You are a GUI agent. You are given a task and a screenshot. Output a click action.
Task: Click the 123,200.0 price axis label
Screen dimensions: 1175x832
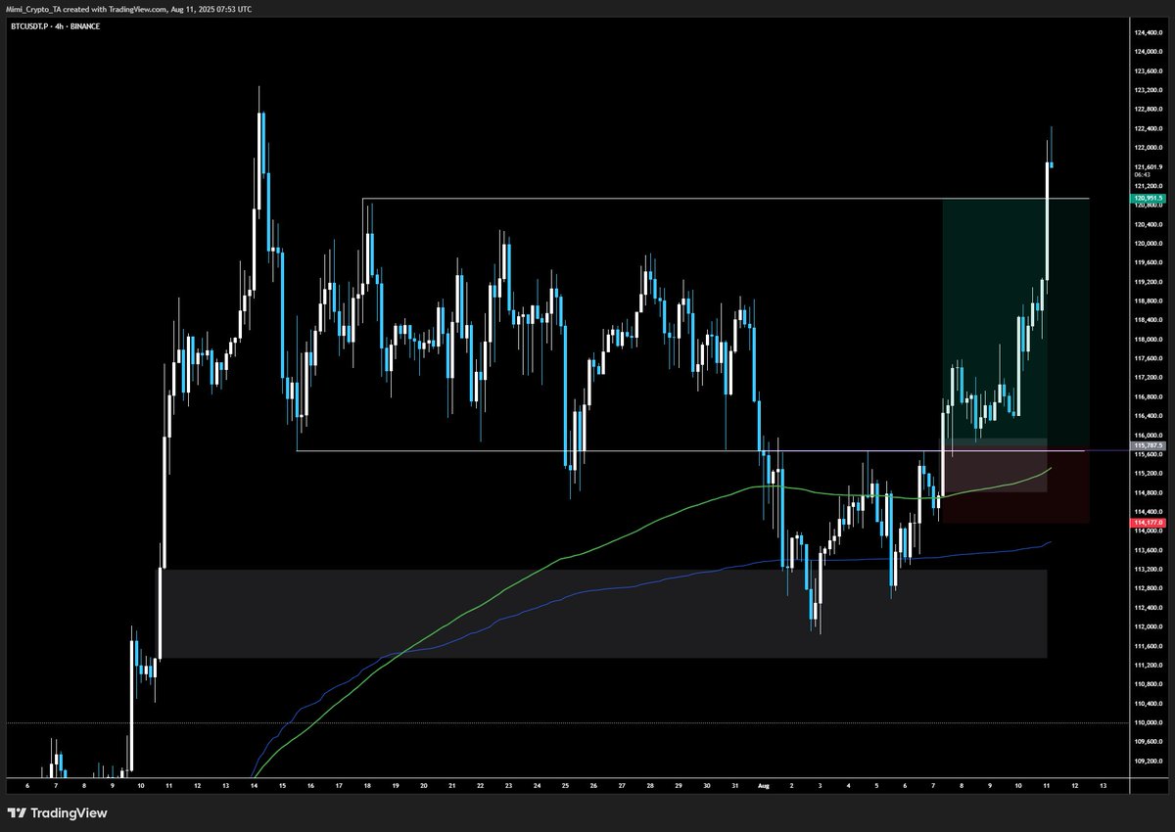tap(1147, 90)
